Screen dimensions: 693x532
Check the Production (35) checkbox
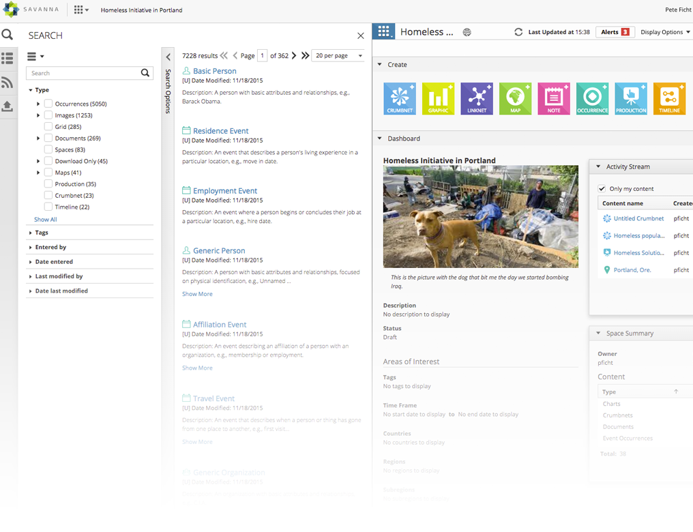(48, 184)
